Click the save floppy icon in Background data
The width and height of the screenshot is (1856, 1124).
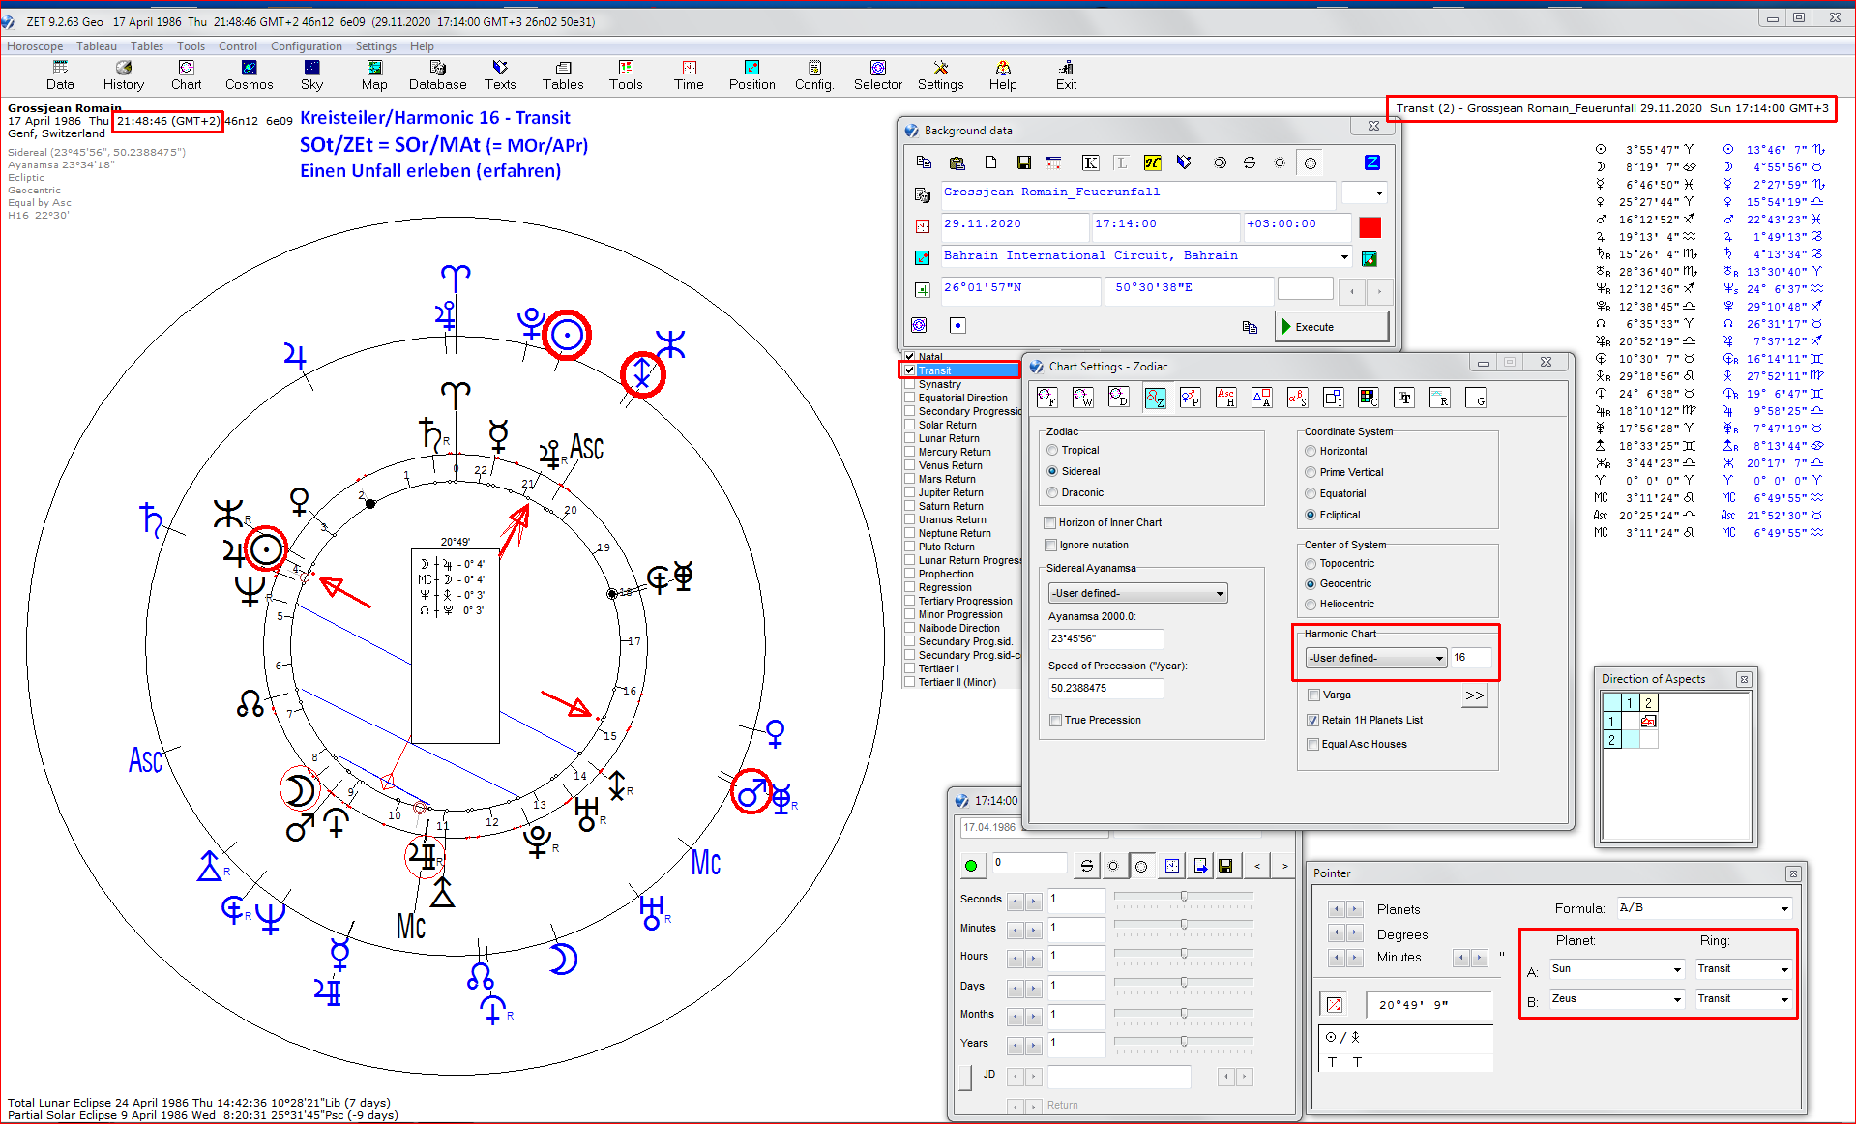tap(1023, 163)
